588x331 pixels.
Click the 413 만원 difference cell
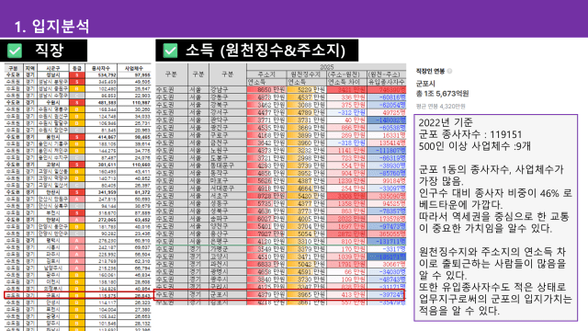click(x=346, y=294)
